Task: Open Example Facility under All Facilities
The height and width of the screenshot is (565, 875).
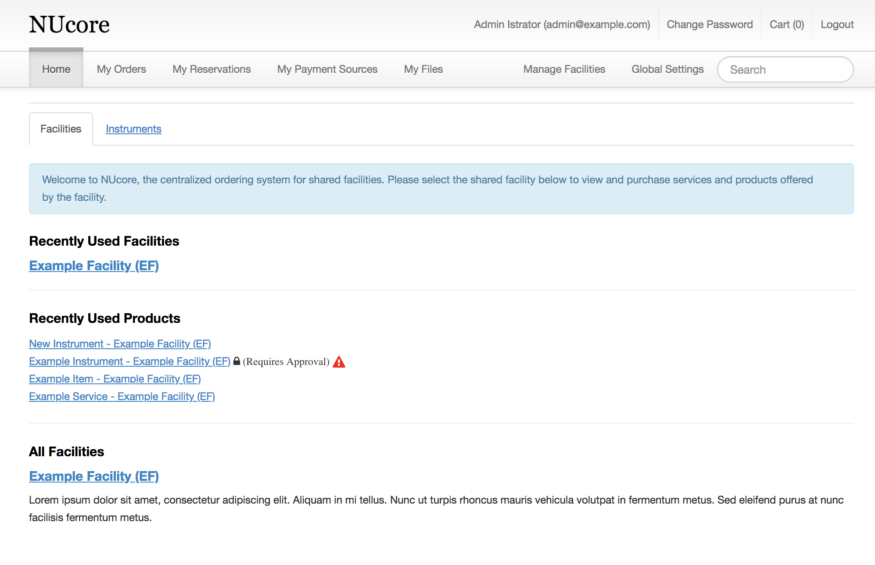Action: click(94, 476)
